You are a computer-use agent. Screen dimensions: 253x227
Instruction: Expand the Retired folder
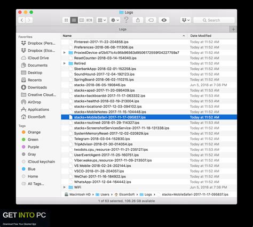coord(65,63)
